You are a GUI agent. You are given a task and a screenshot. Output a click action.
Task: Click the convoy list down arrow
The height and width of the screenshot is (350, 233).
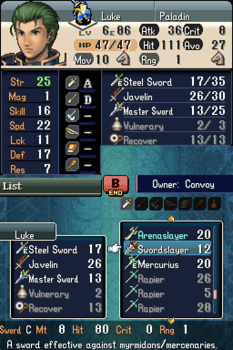(171, 321)
